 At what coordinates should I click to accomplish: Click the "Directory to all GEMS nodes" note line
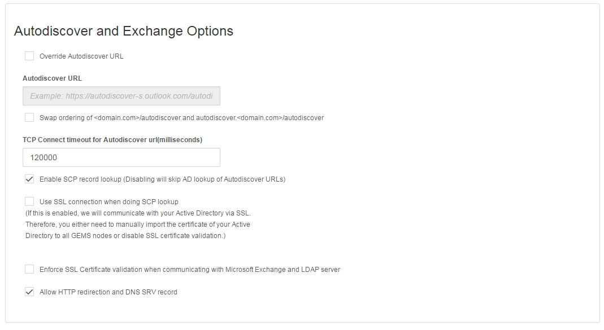pyautogui.click(x=125, y=236)
